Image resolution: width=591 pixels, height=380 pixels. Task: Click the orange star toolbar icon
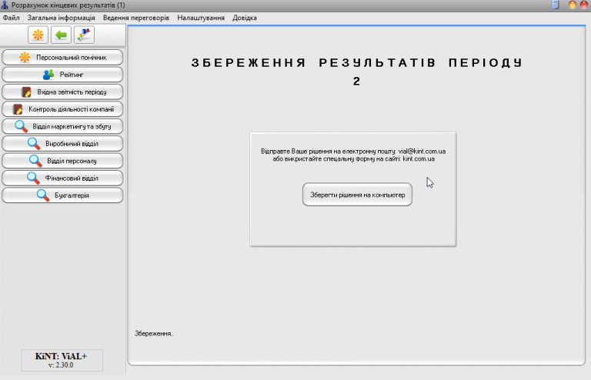point(38,35)
